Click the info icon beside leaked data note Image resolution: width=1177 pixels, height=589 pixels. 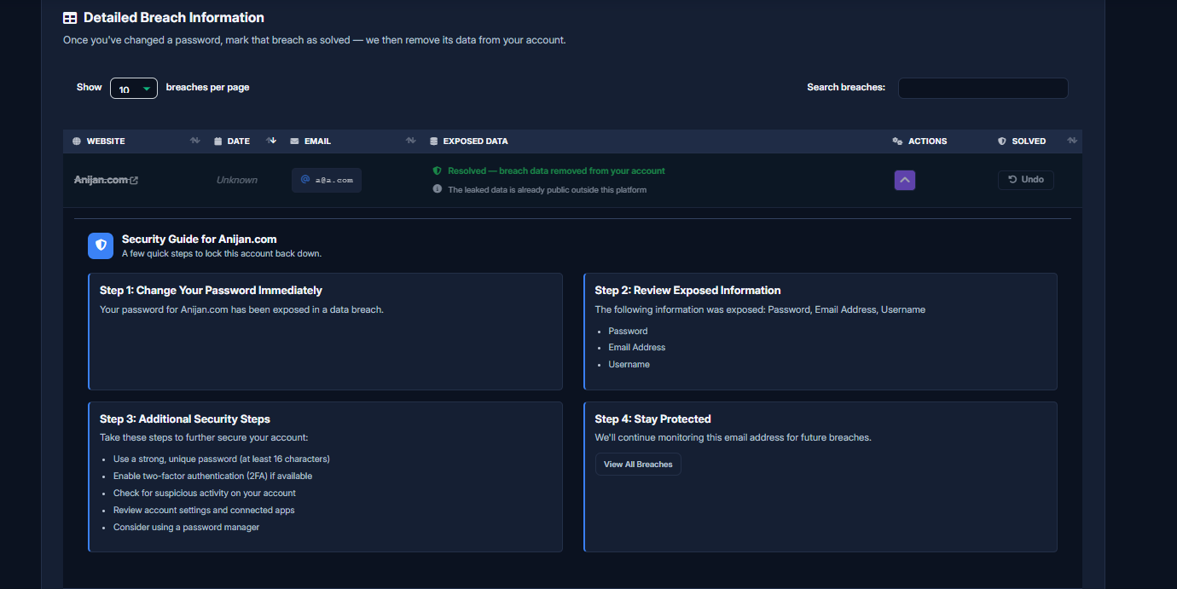[437, 189]
